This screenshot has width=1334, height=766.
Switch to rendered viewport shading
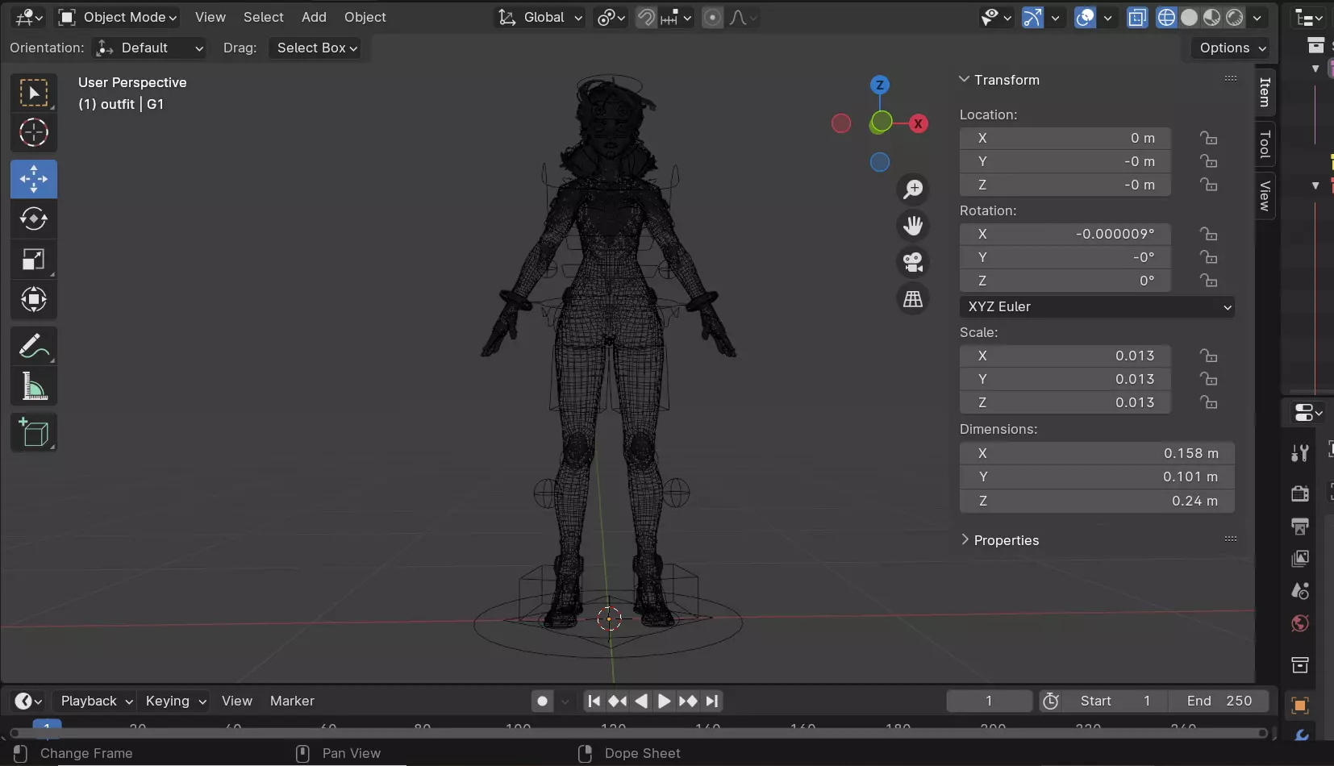[1234, 17]
